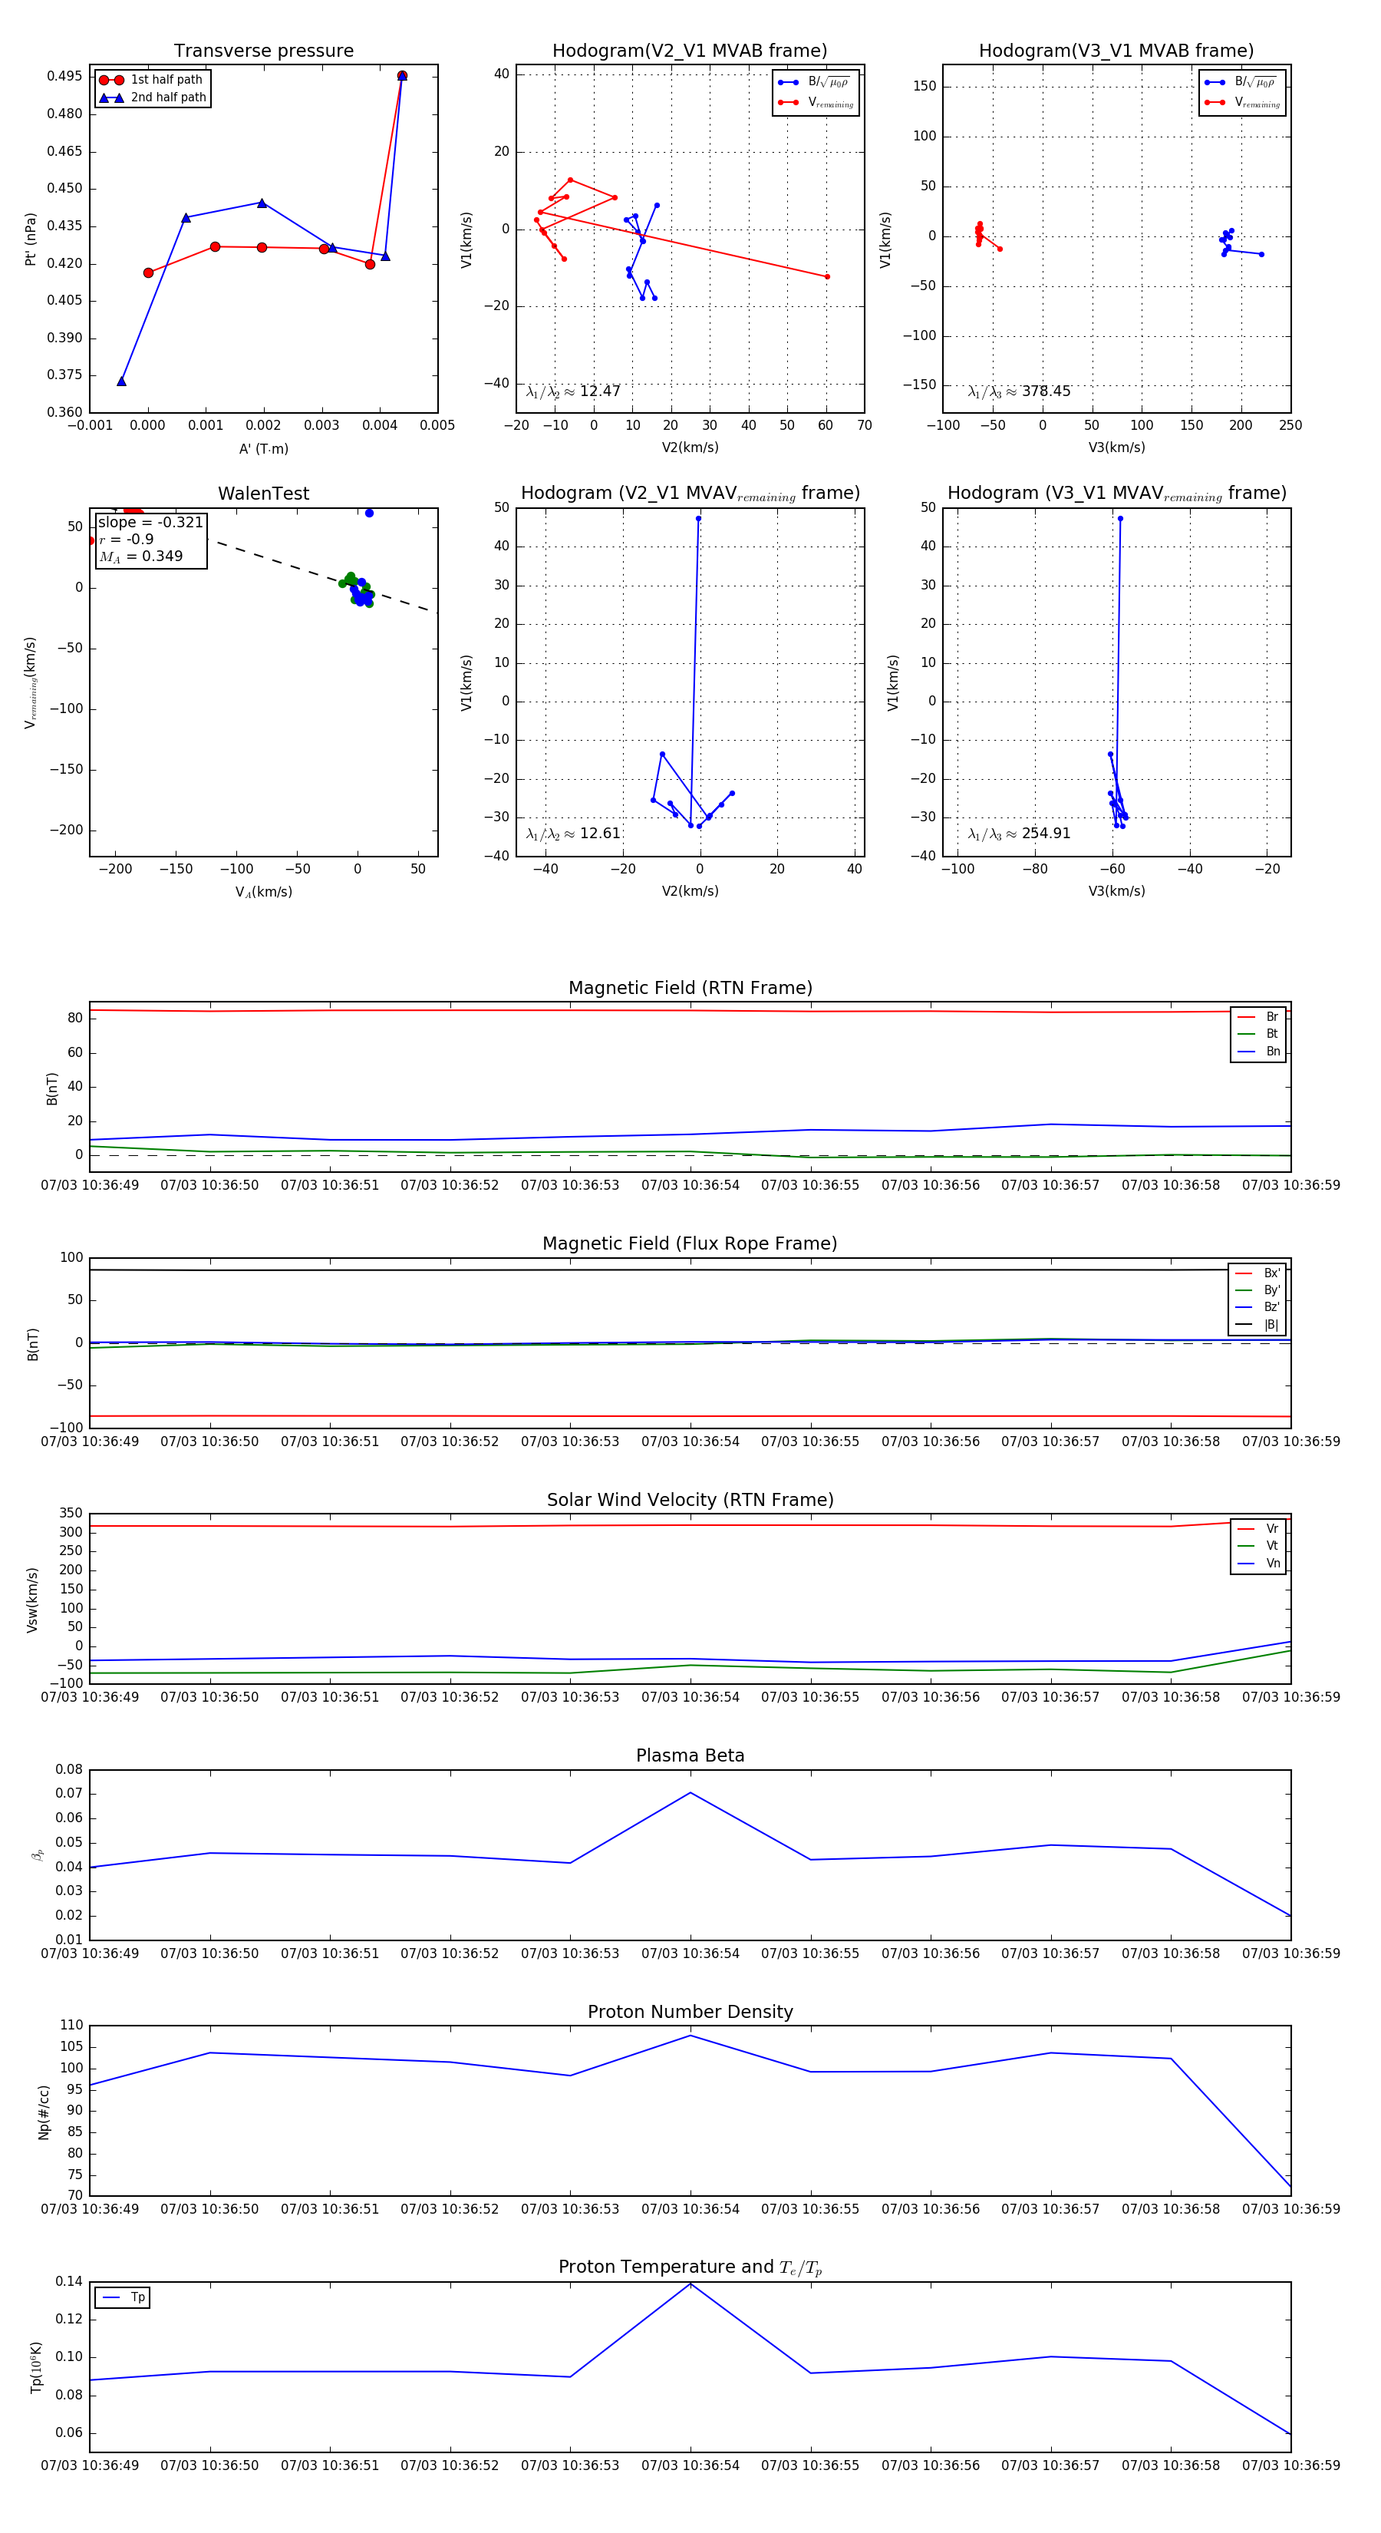Viewport: 1381px width, 2533px height.
Task: Click the λ1/λ2 ≈ 12.47 annotation
Action: [x=573, y=391]
